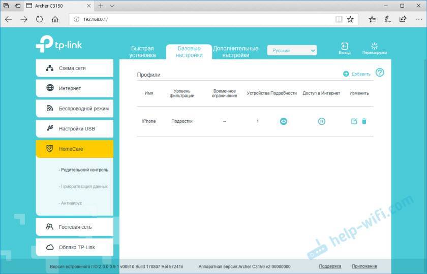Click the iPhone profile name
The height and width of the screenshot is (274, 427).
pos(149,121)
